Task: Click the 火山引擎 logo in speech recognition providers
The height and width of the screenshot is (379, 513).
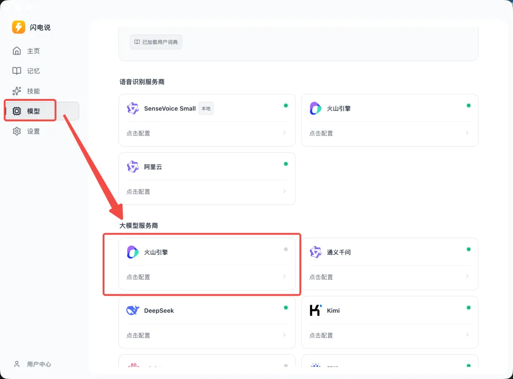Action: 315,108
